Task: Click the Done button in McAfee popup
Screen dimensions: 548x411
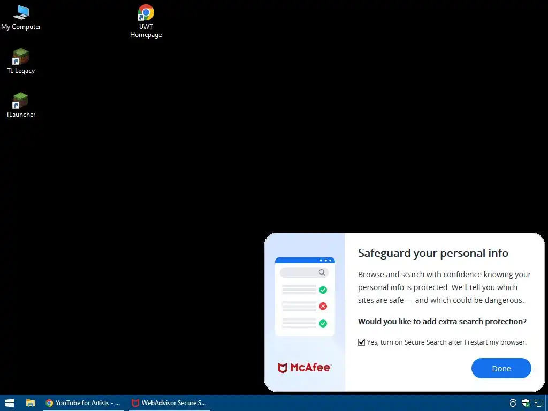Action: 501,368
